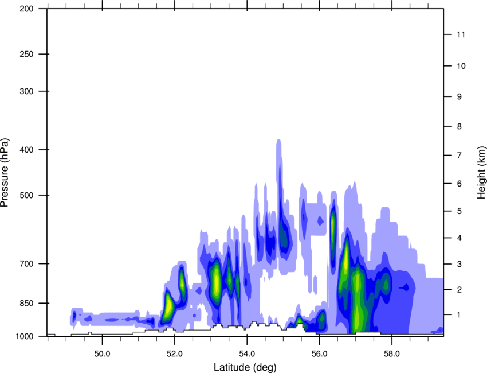
Task: Click the 56.0 latitude tick label
Action: point(319,353)
